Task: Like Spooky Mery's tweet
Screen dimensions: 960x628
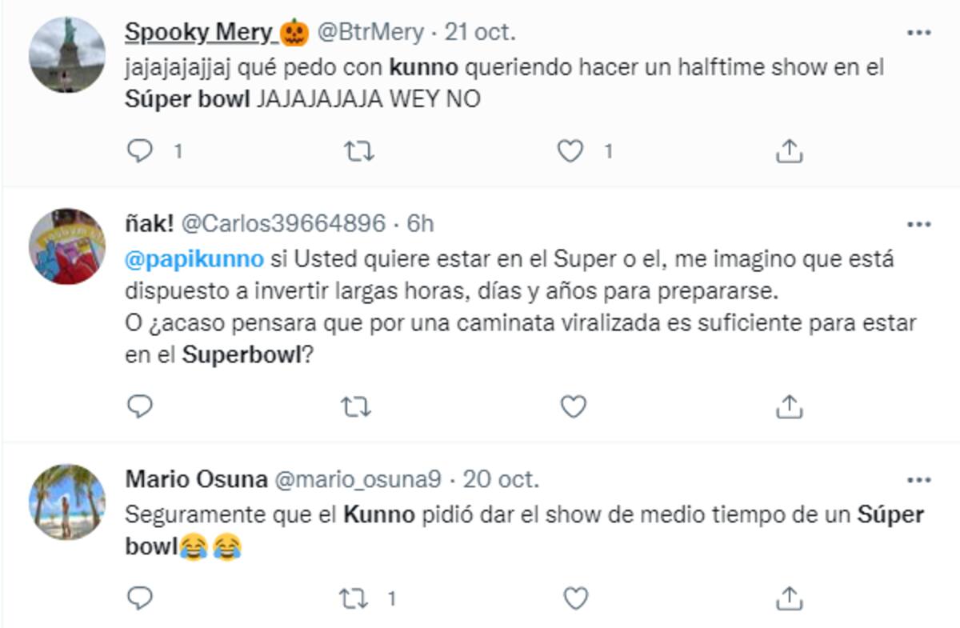Action: pos(570,150)
